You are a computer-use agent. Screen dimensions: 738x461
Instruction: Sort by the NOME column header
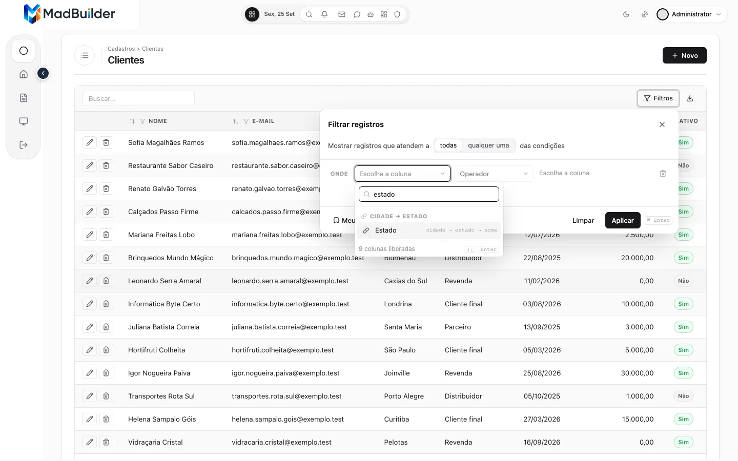(x=158, y=121)
